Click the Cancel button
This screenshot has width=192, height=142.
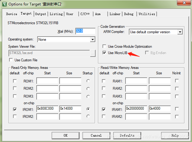point(96,136)
